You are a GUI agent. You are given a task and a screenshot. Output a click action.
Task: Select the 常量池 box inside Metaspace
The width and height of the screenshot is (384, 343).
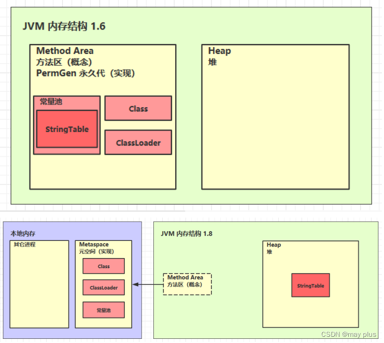coord(104,310)
